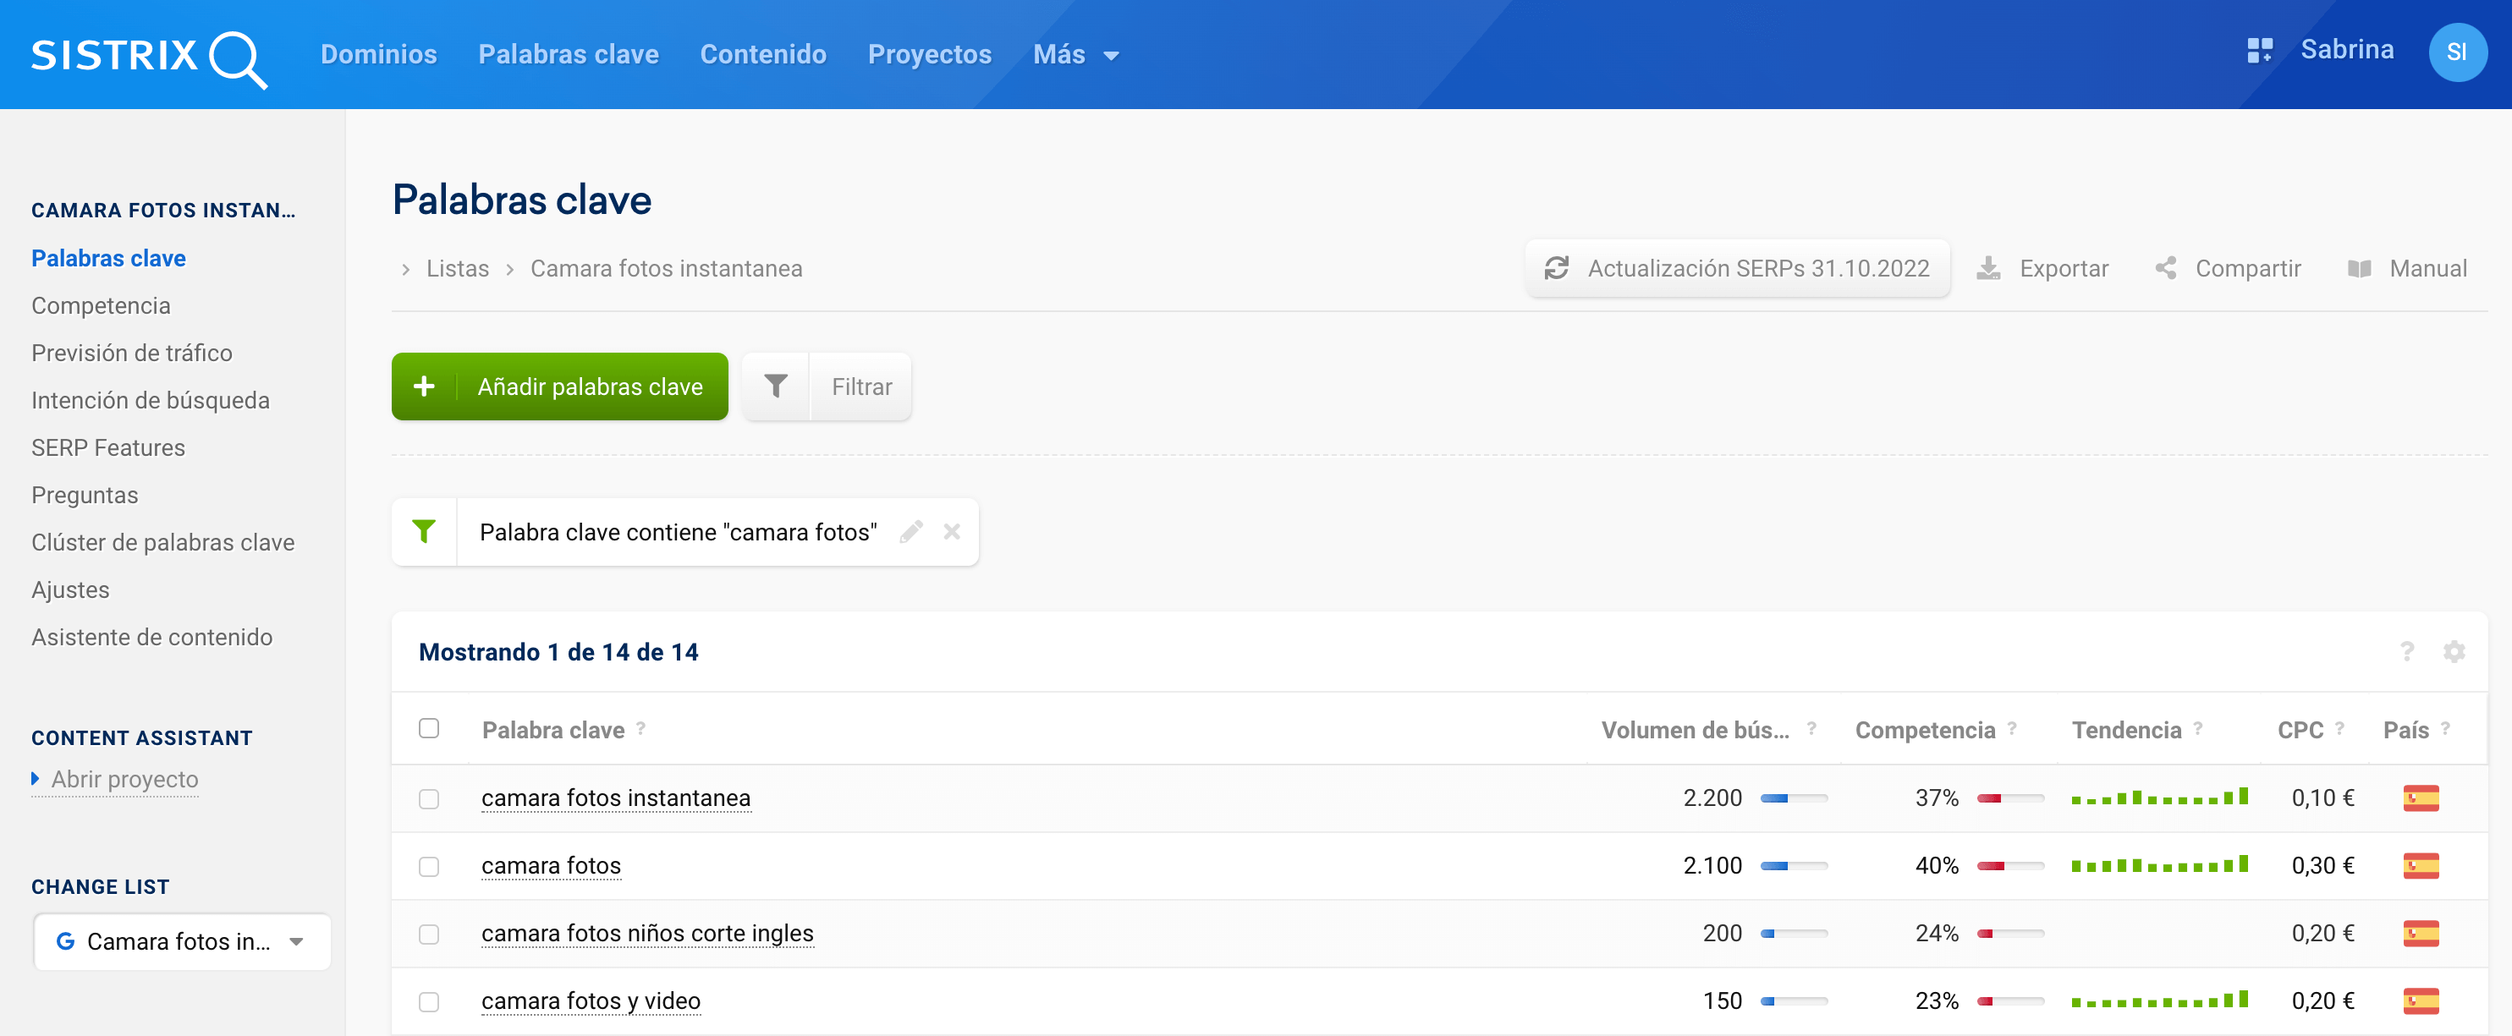This screenshot has height=1036, width=2512.
Task: Click the funnel filter icon button
Action: (775, 387)
